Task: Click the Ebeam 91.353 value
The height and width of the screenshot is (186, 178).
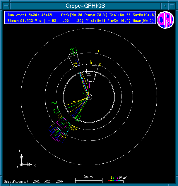Action: 18,21
